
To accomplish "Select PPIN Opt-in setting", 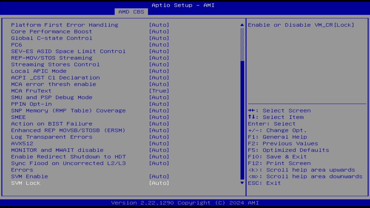I will click(x=32, y=104).
